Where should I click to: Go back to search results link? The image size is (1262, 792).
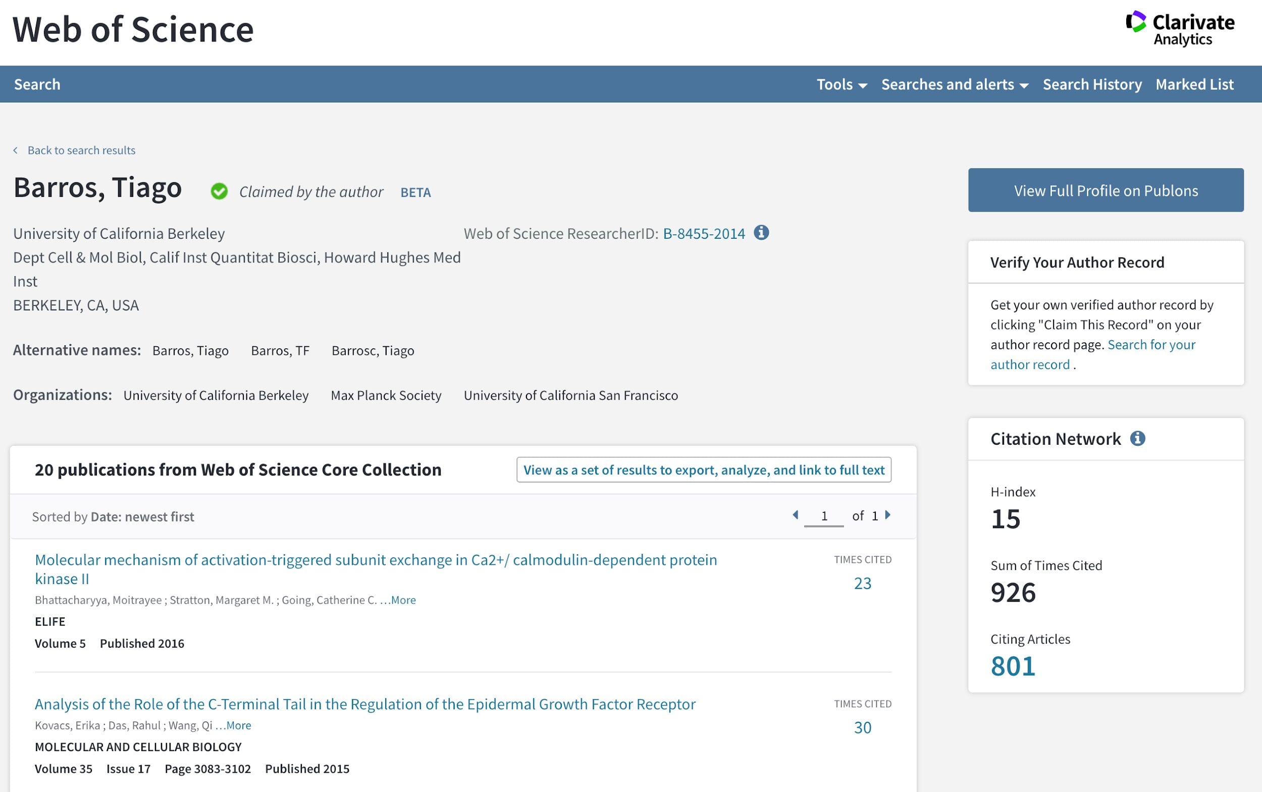pyautogui.click(x=81, y=150)
